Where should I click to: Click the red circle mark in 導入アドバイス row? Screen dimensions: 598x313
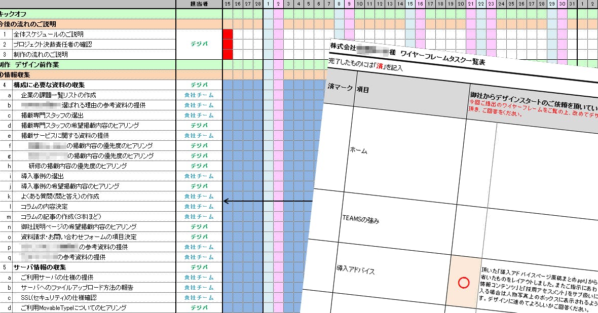[463, 283]
